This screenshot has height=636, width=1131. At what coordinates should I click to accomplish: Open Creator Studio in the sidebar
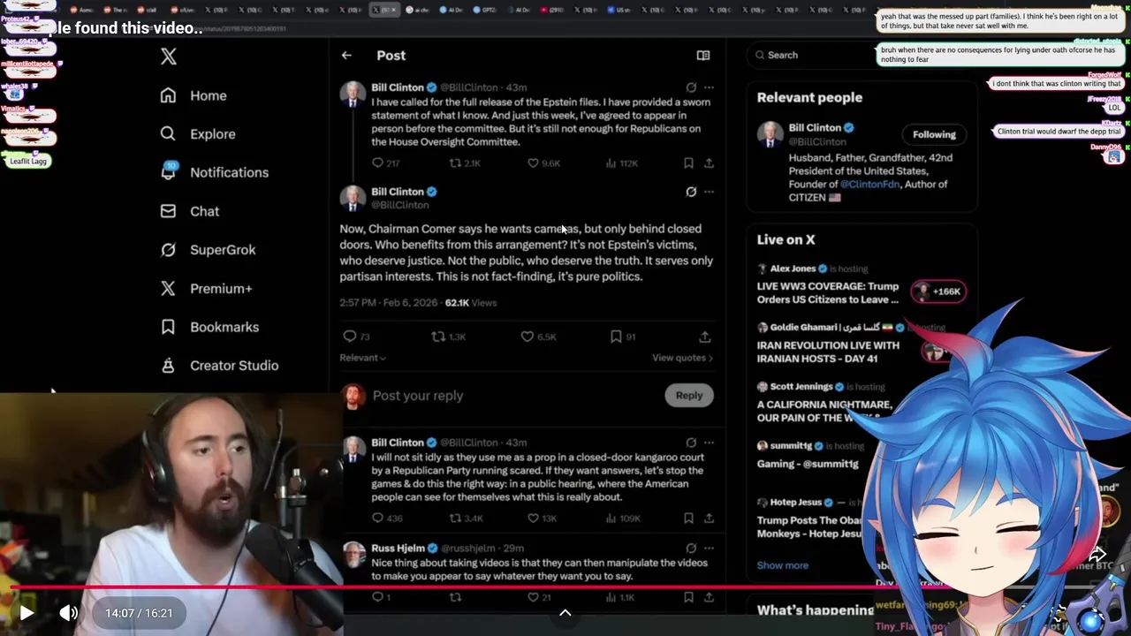click(x=219, y=366)
